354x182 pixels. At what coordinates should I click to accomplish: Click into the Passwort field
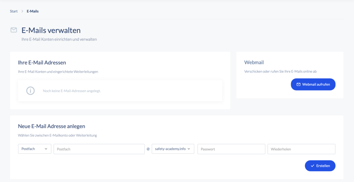(x=231, y=149)
